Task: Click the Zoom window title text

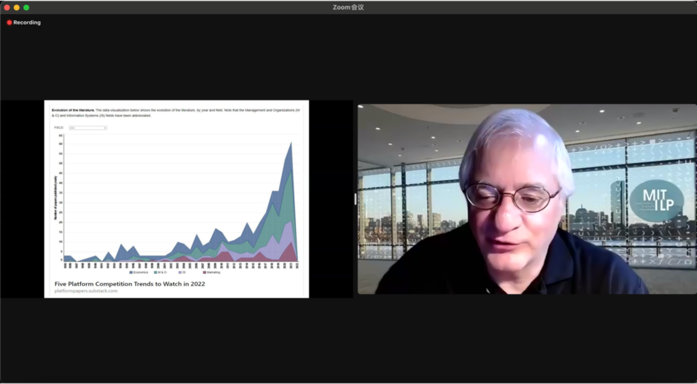Action: [348, 7]
